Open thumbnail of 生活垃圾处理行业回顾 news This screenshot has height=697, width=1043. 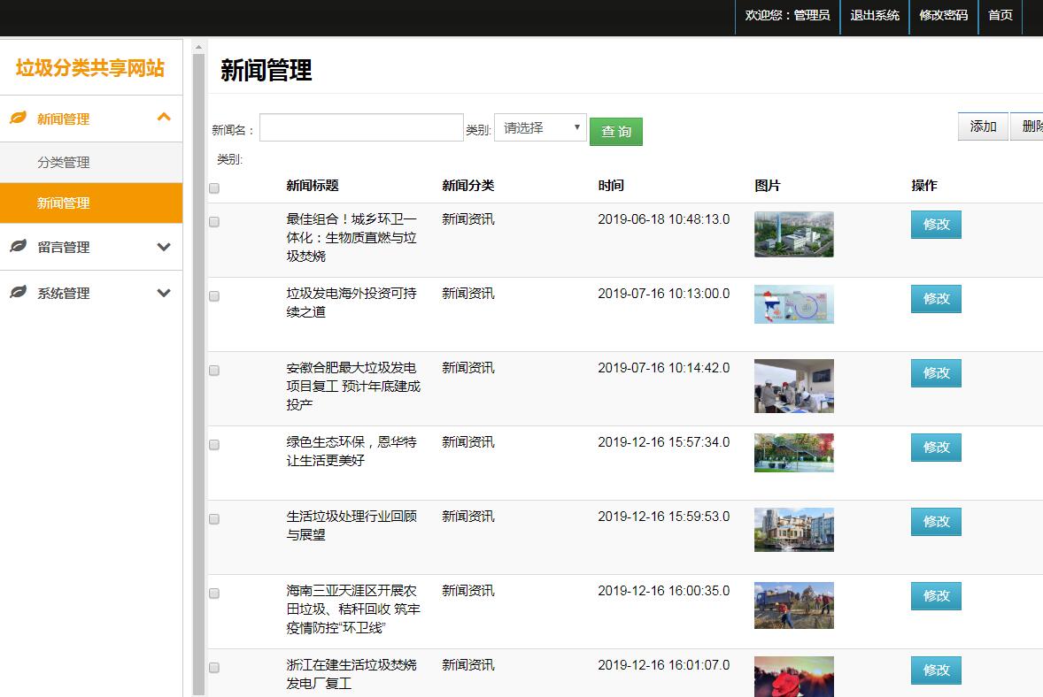[x=793, y=530]
